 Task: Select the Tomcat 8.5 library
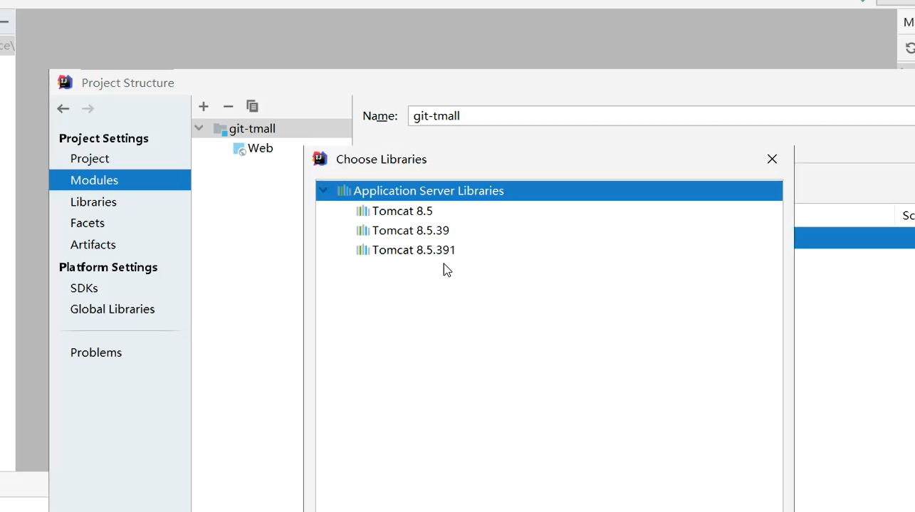[402, 211]
